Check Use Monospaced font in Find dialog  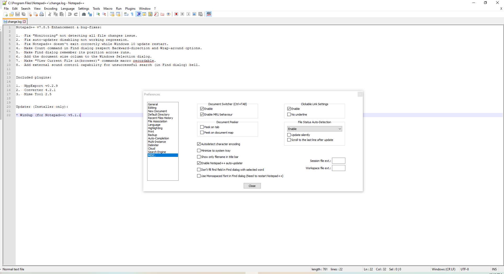[x=199, y=176]
